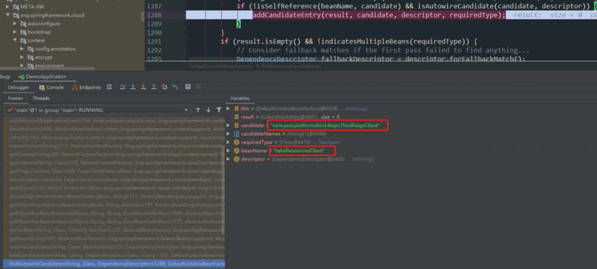This screenshot has width=597, height=269.
Task: Expand the encrypt package
Action: coord(23,57)
